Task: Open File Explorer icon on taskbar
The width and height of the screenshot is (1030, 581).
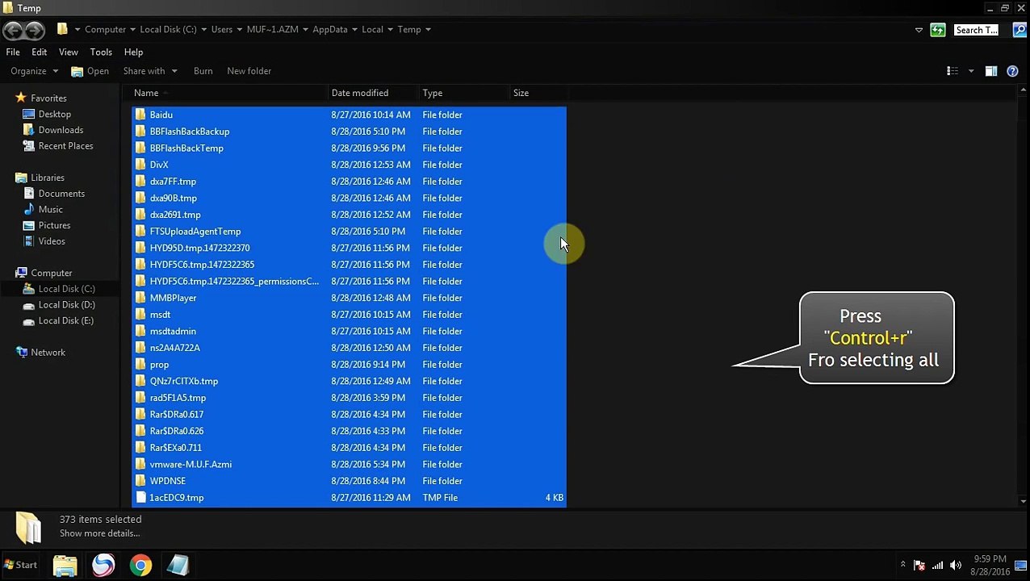Action: (x=65, y=565)
